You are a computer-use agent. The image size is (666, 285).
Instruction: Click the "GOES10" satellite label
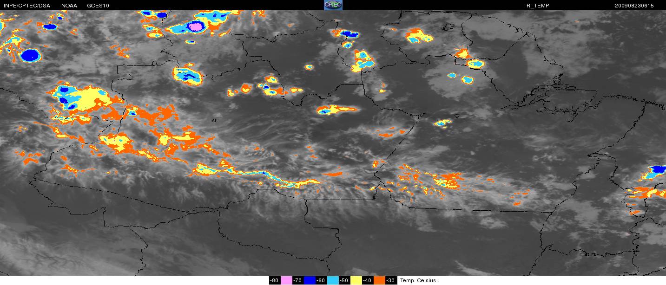pos(99,6)
